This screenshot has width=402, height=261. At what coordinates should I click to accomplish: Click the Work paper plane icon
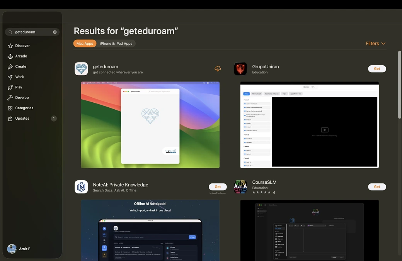coord(10,77)
